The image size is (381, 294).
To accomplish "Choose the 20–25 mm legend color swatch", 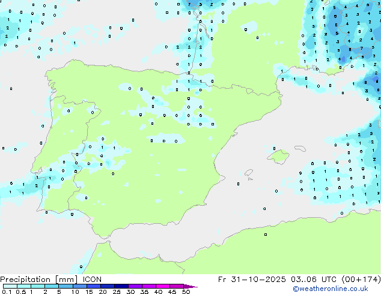I will [x=107, y=286].
